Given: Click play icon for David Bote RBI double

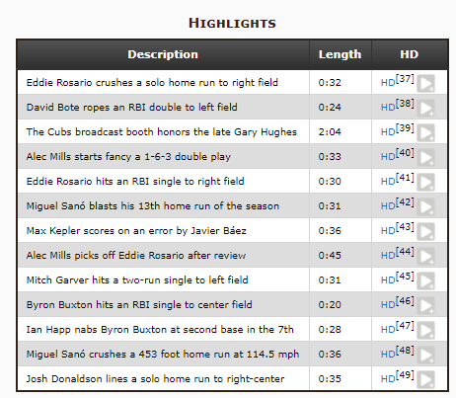Looking at the screenshot, I should [425, 108].
